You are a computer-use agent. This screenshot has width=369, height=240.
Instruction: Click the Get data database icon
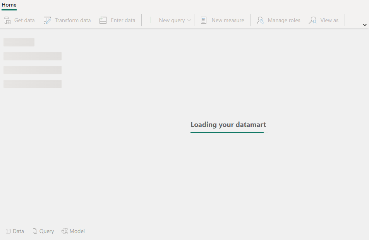click(7, 20)
